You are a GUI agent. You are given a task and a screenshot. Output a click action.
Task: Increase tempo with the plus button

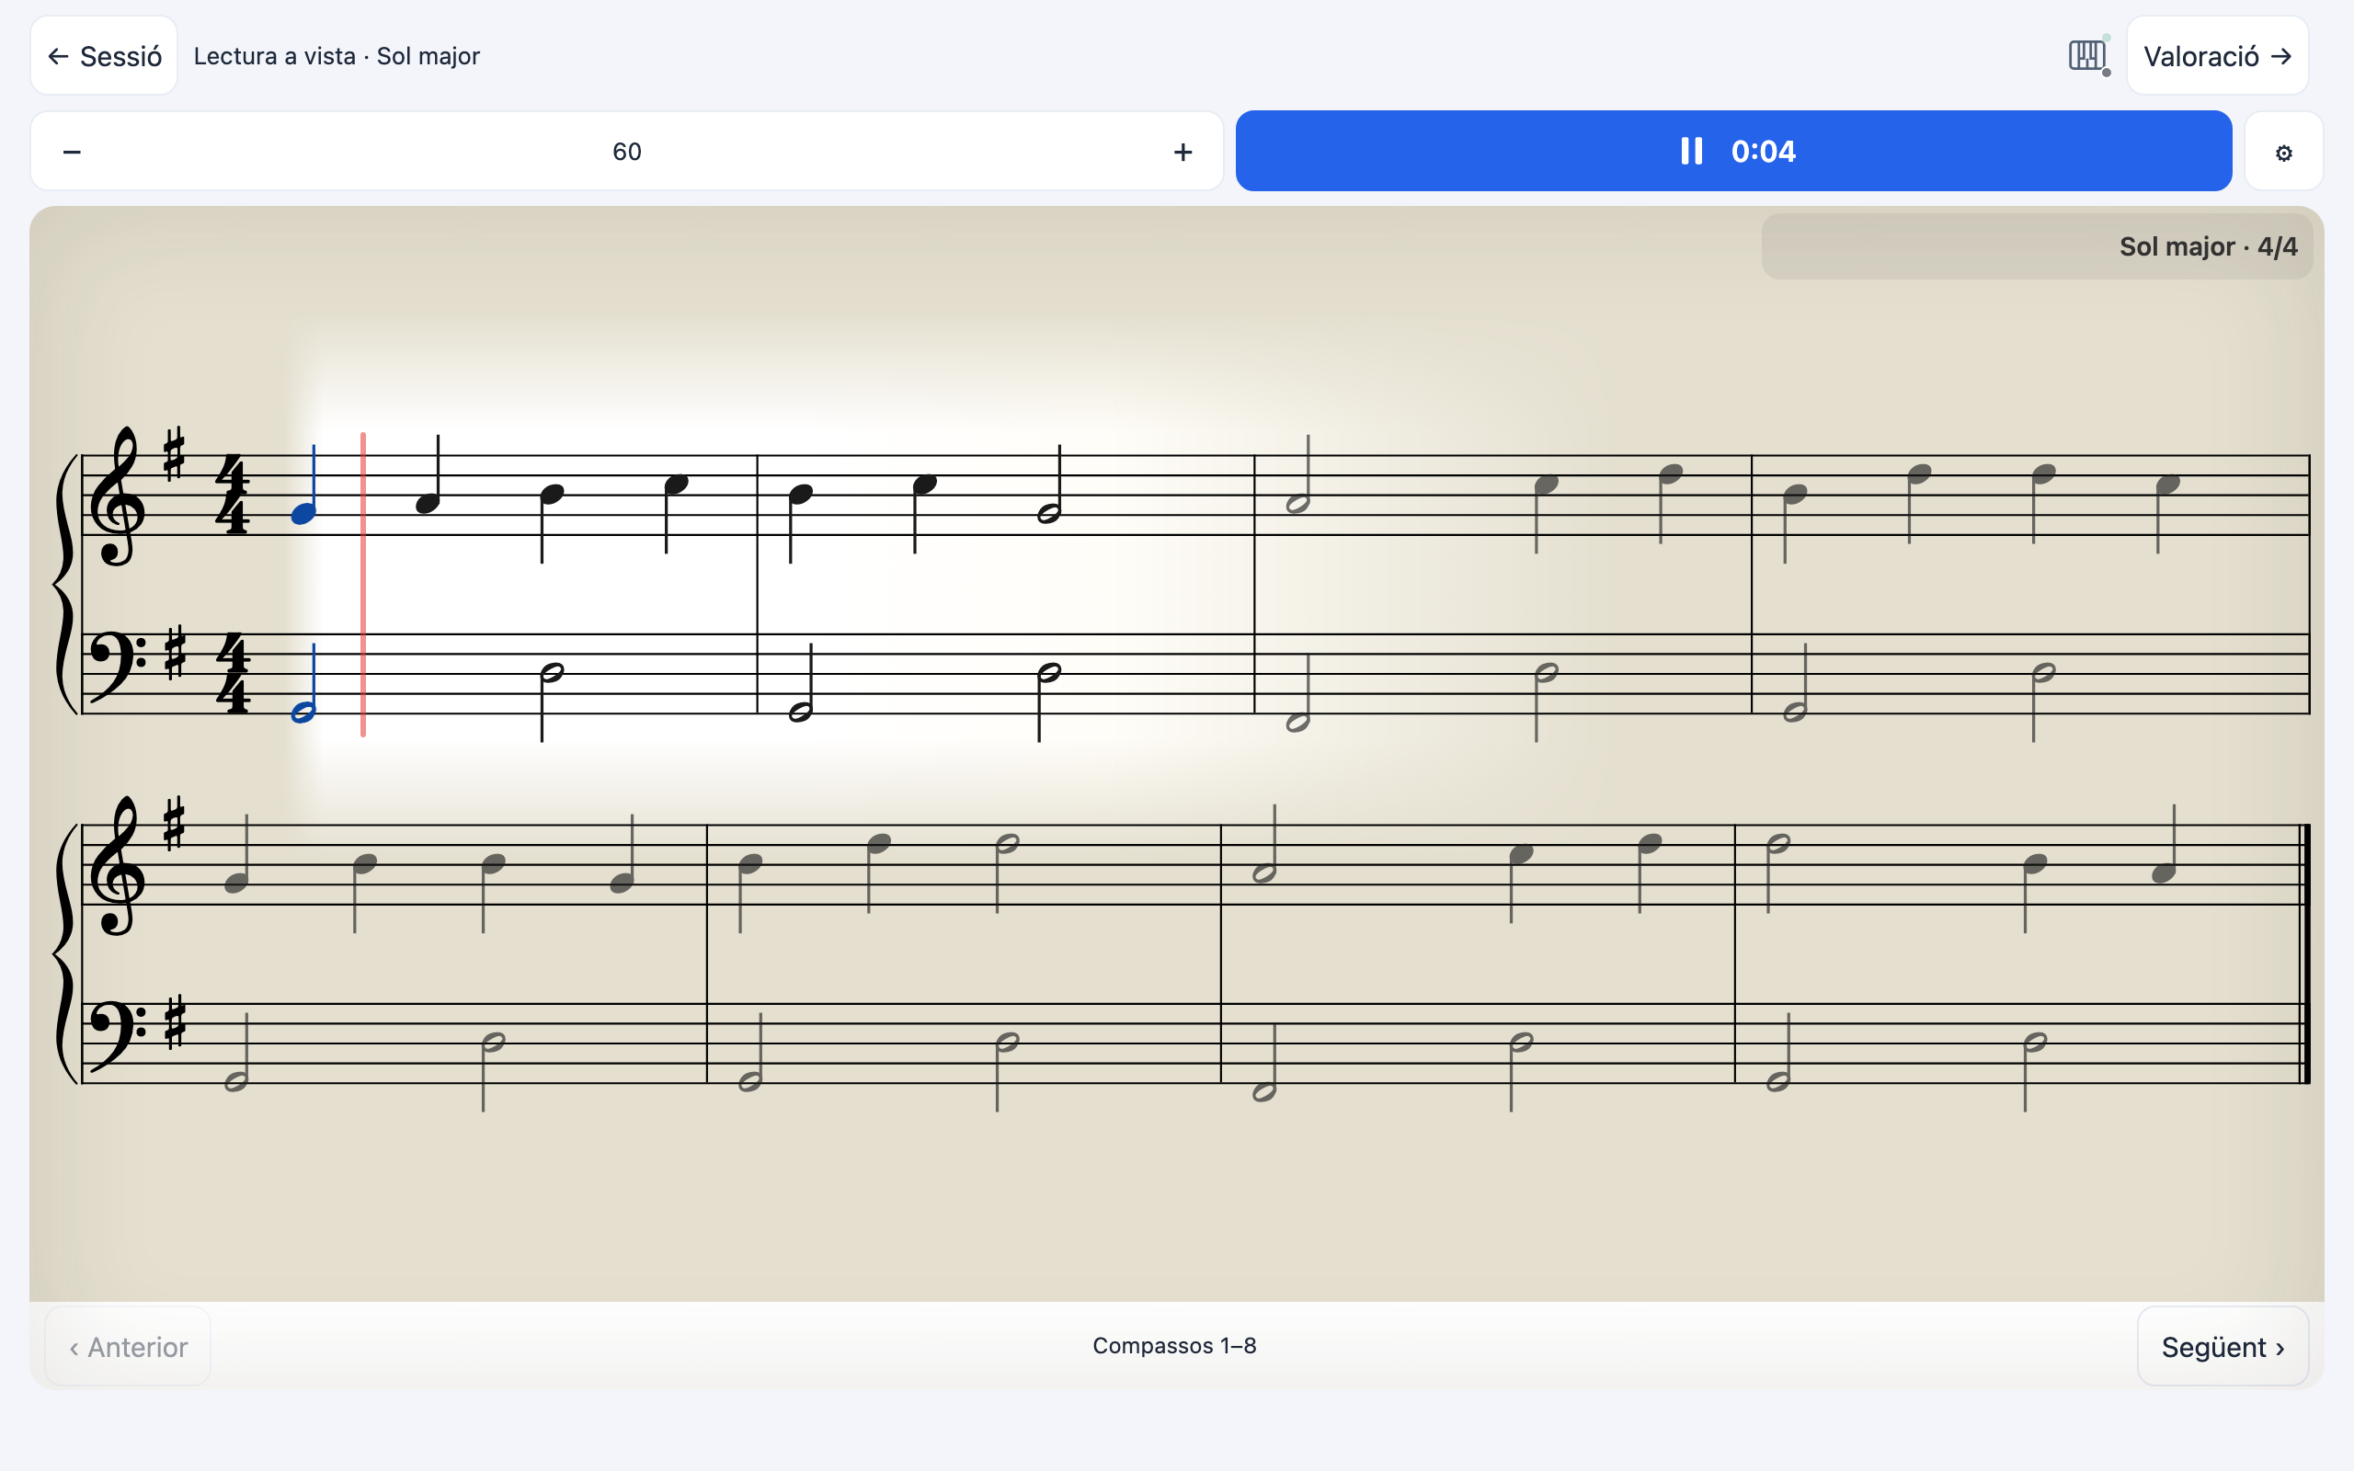point(1182,152)
